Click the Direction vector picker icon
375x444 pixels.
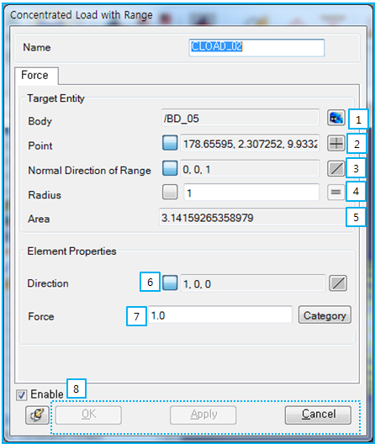(338, 283)
